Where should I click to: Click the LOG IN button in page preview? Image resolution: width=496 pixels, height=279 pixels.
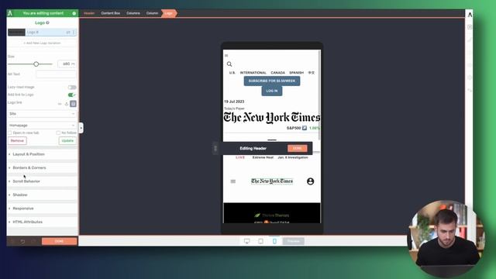click(x=272, y=91)
